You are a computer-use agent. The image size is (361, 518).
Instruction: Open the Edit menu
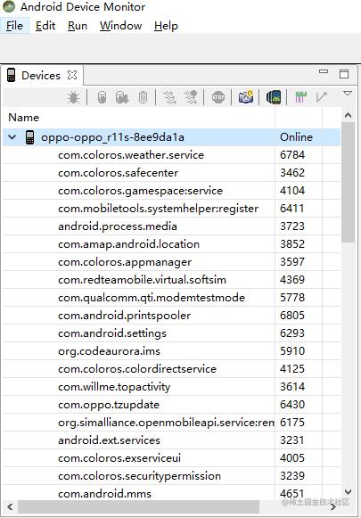(45, 26)
